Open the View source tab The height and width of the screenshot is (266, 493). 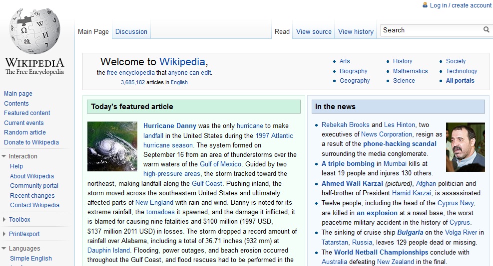(x=314, y=32)
